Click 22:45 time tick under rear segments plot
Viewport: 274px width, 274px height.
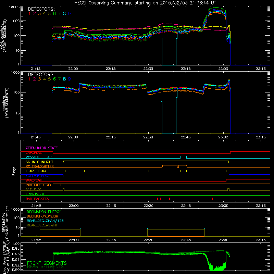tap(186, 137)
